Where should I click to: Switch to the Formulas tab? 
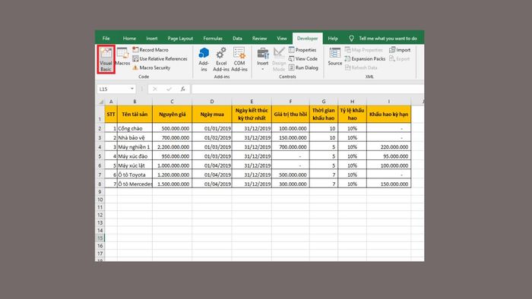[x=213, y=38]
